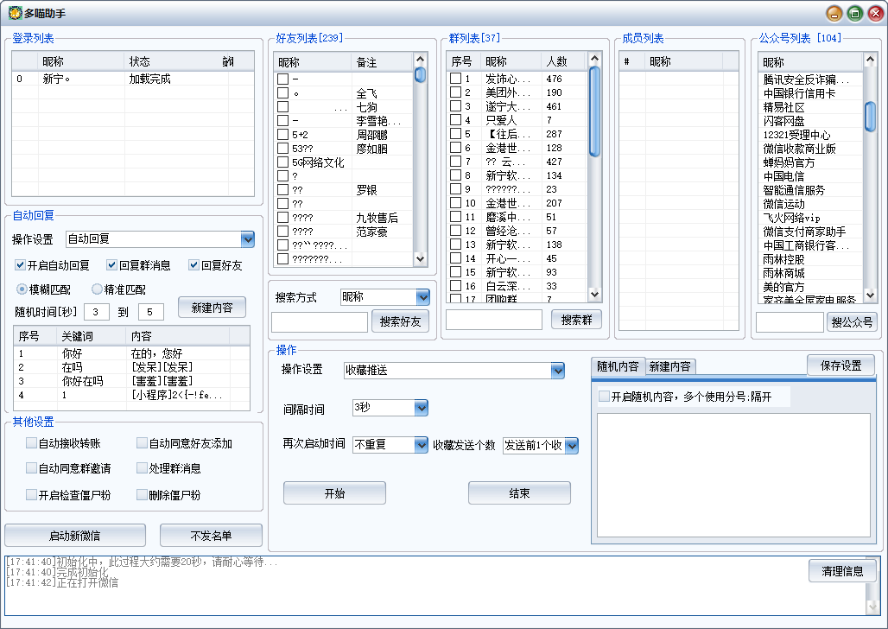This screenshot has width=888, height=629.
Task: Click the 开始 button
Action: 334,493
